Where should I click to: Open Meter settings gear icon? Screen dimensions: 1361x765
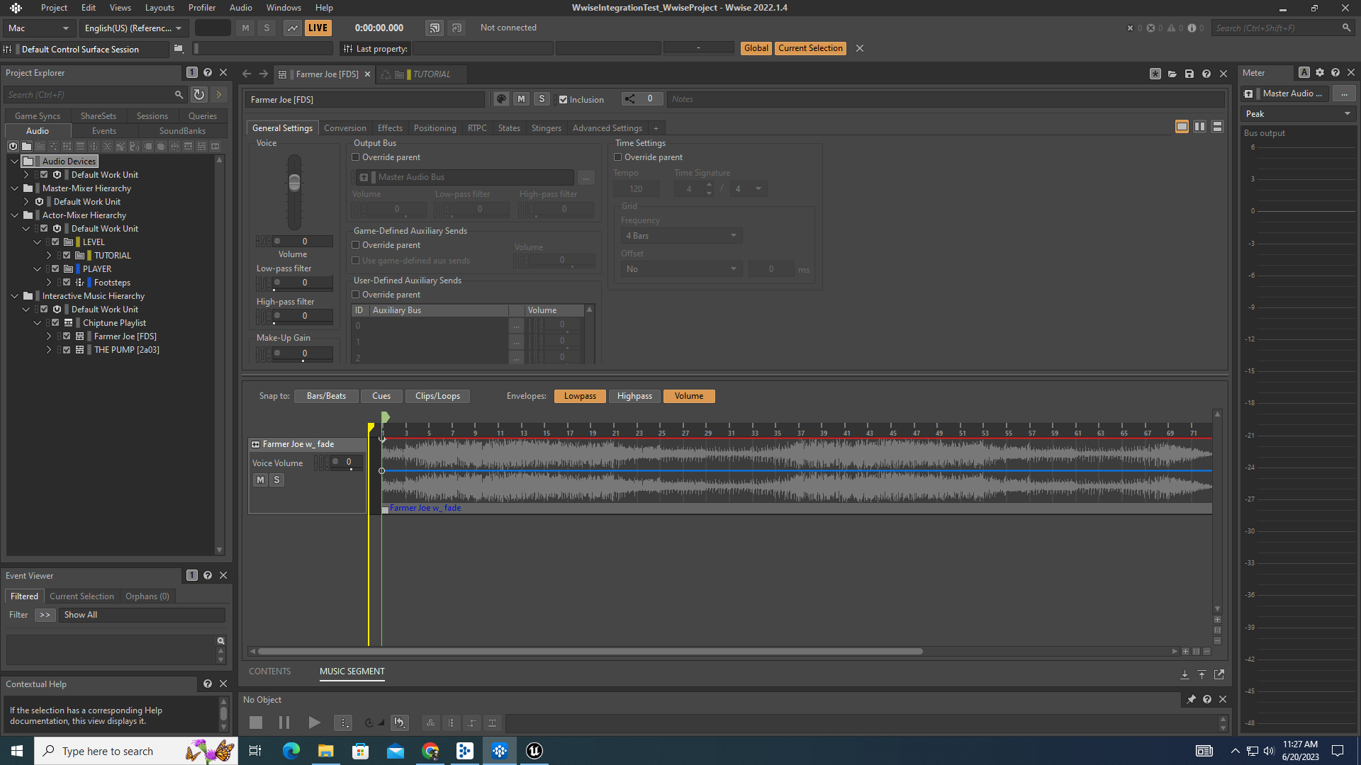(x=1320, y=72)
